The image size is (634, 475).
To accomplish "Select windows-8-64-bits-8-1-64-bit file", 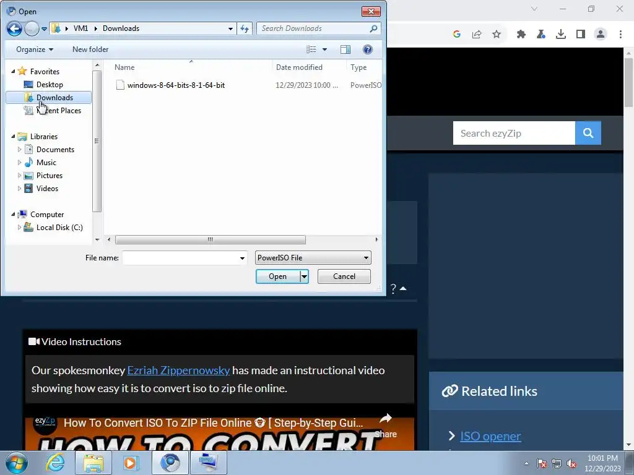I will [x=176, y=85].
